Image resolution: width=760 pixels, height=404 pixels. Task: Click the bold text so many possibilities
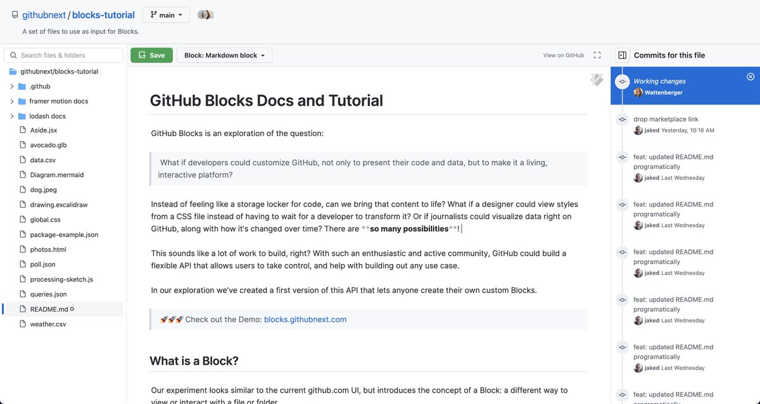click(409, 229)
